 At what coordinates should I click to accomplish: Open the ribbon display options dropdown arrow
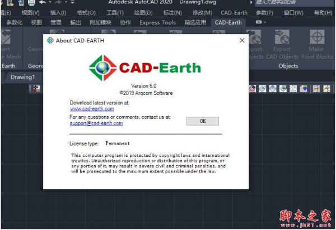(x=265, y=22)
